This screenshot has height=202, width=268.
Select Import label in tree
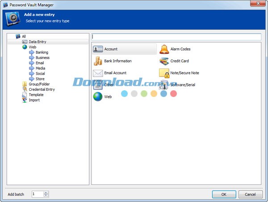pos(34,100)
